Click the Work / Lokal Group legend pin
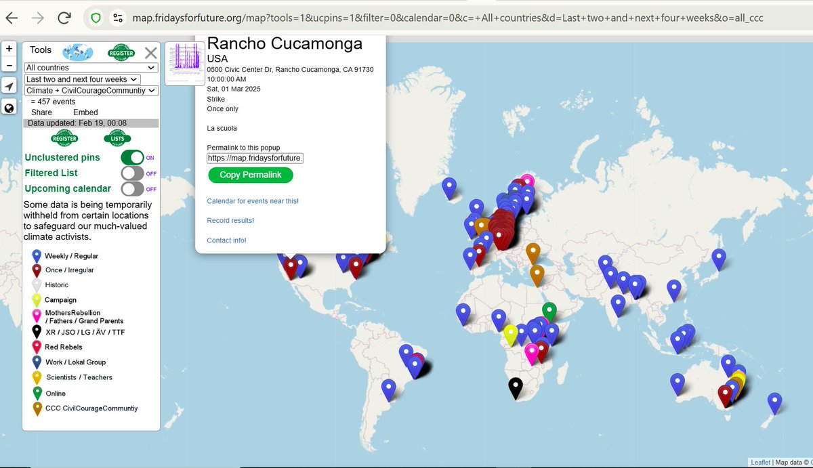This screenshot has width=813, height=468. 37,361
